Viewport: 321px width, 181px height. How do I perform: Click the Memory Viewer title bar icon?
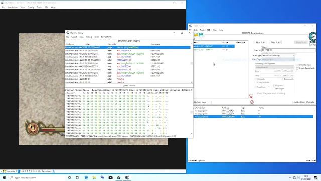click(x=68, y=33)
